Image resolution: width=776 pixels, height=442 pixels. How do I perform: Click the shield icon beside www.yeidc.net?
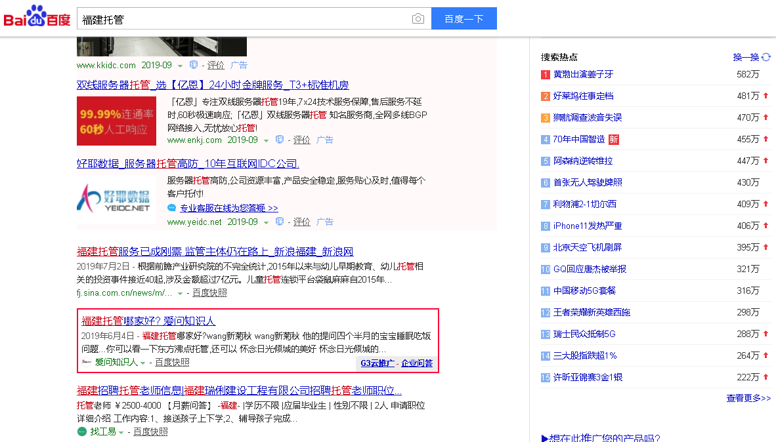pos(280,222)
